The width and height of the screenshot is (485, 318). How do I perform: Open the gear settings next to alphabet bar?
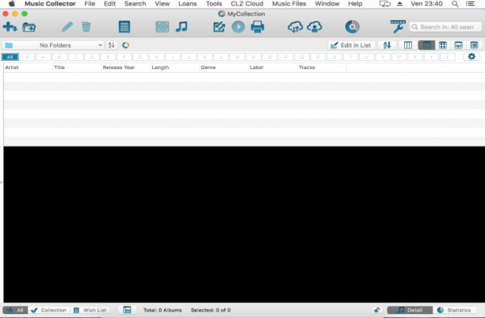[472, 56]
